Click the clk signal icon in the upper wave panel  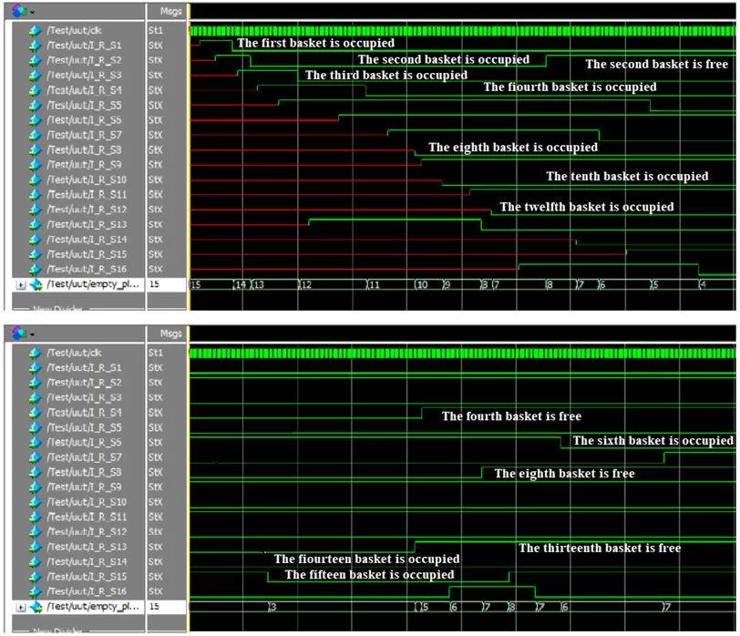[x=36, y=30]
